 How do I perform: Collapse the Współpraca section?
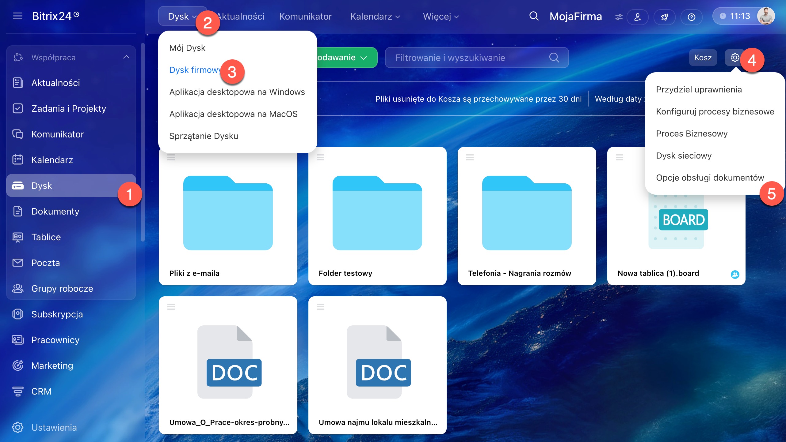(x=126, y=57)
